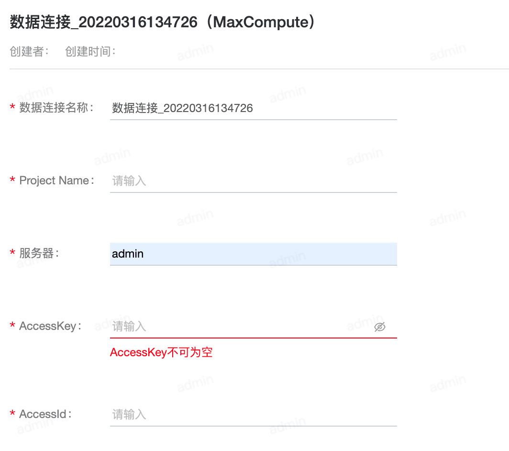Screen dimensions: 509x451
Task: Select the 服务器 field containing admin
Action: 253,254
